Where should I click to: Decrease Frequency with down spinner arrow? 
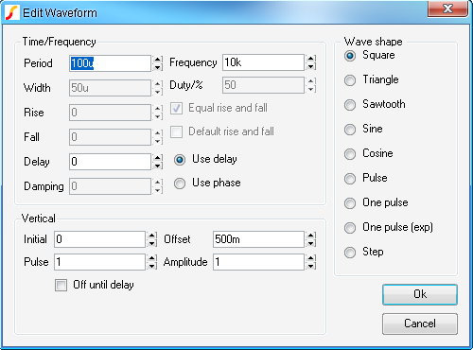[x=310, y=66]
